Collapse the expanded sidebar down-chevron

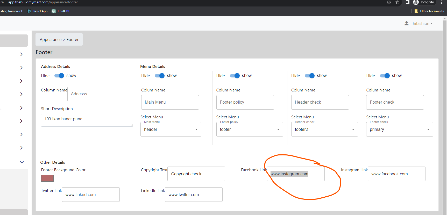tap(22, 162)
